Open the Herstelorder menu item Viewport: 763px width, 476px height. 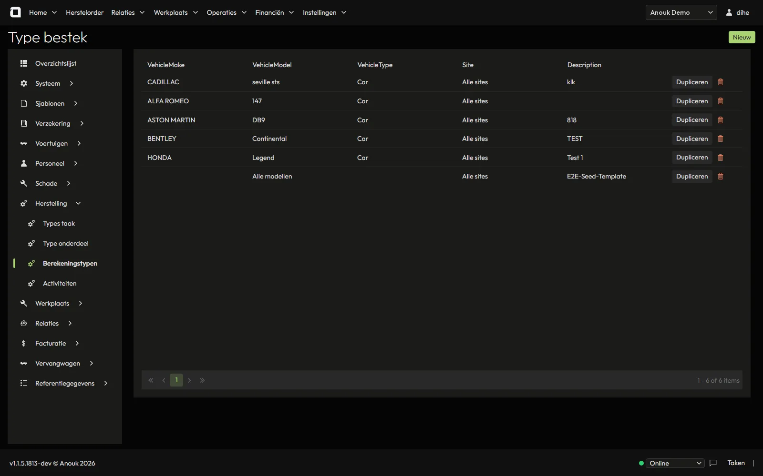(x=84, y=12)
